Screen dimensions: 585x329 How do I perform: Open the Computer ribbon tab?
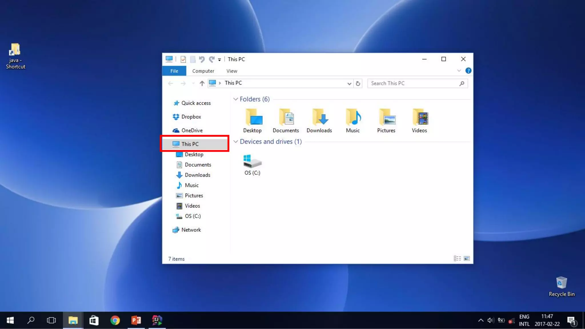[203, 71]
